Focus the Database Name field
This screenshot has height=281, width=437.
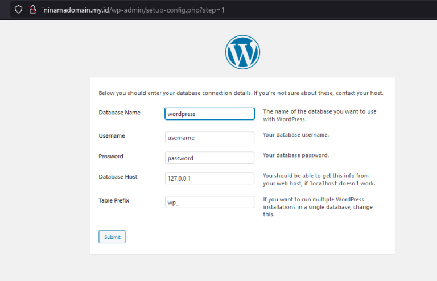click(209, 114)
